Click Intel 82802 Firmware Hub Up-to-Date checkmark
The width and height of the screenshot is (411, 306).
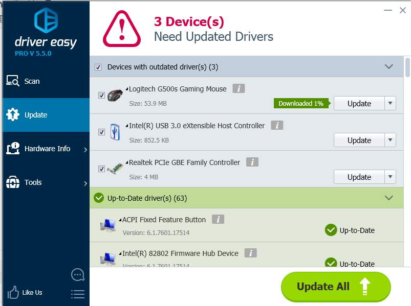click(x=331, y=263)
